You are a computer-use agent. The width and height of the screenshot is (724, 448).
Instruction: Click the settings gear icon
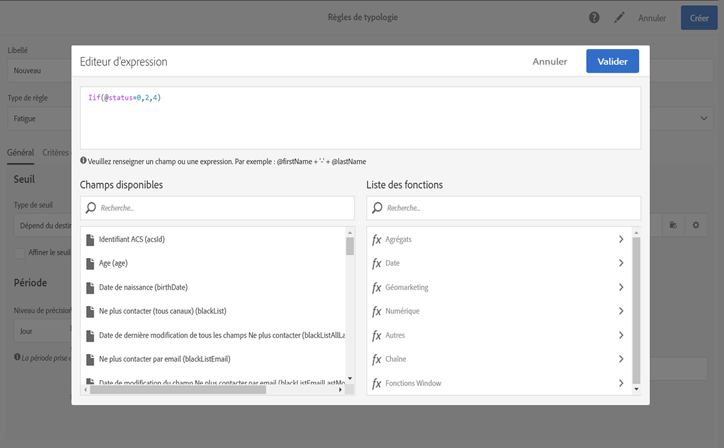[x=695, y=225]
